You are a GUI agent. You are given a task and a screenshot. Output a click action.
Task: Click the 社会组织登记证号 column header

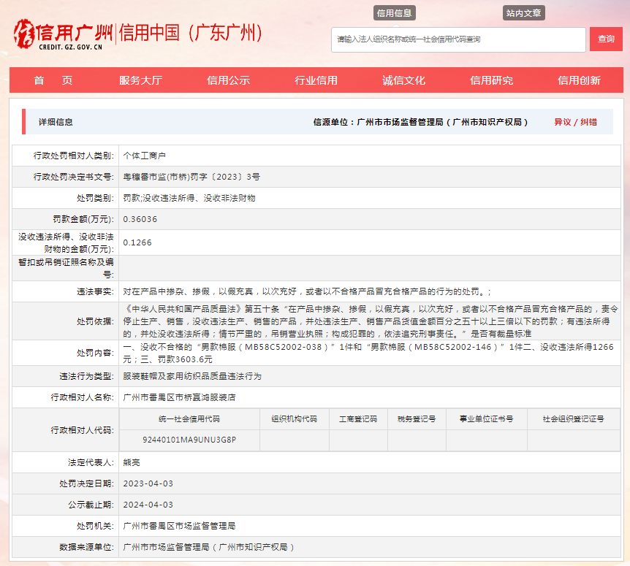click(x=573, y=419)
